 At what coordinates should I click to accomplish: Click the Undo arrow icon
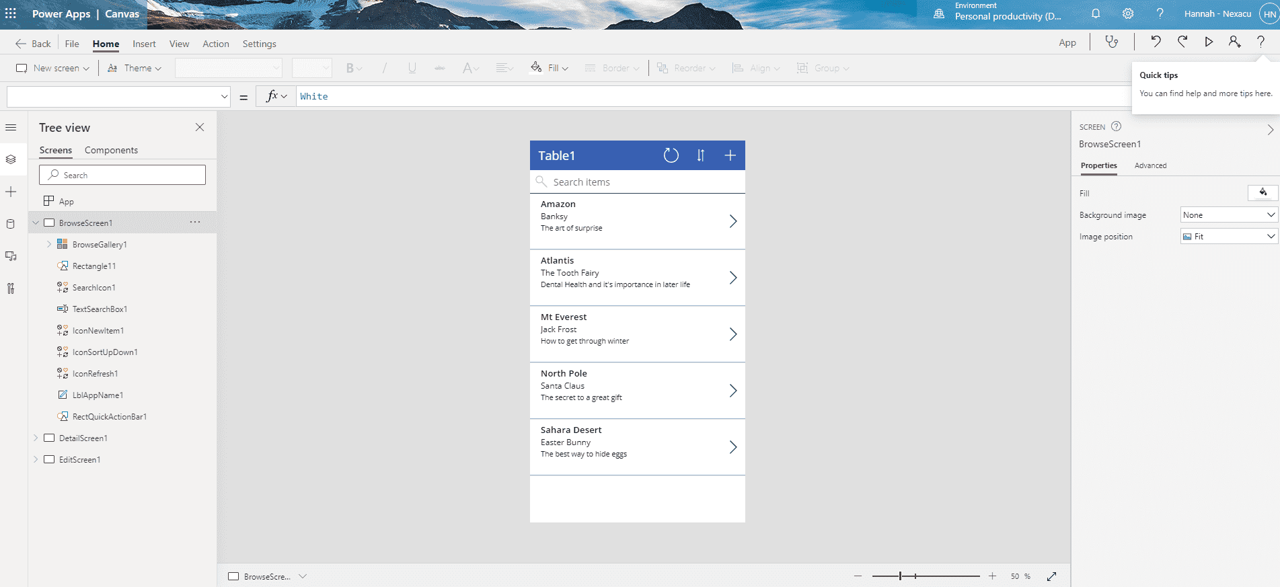click(x=1156, y=42)
